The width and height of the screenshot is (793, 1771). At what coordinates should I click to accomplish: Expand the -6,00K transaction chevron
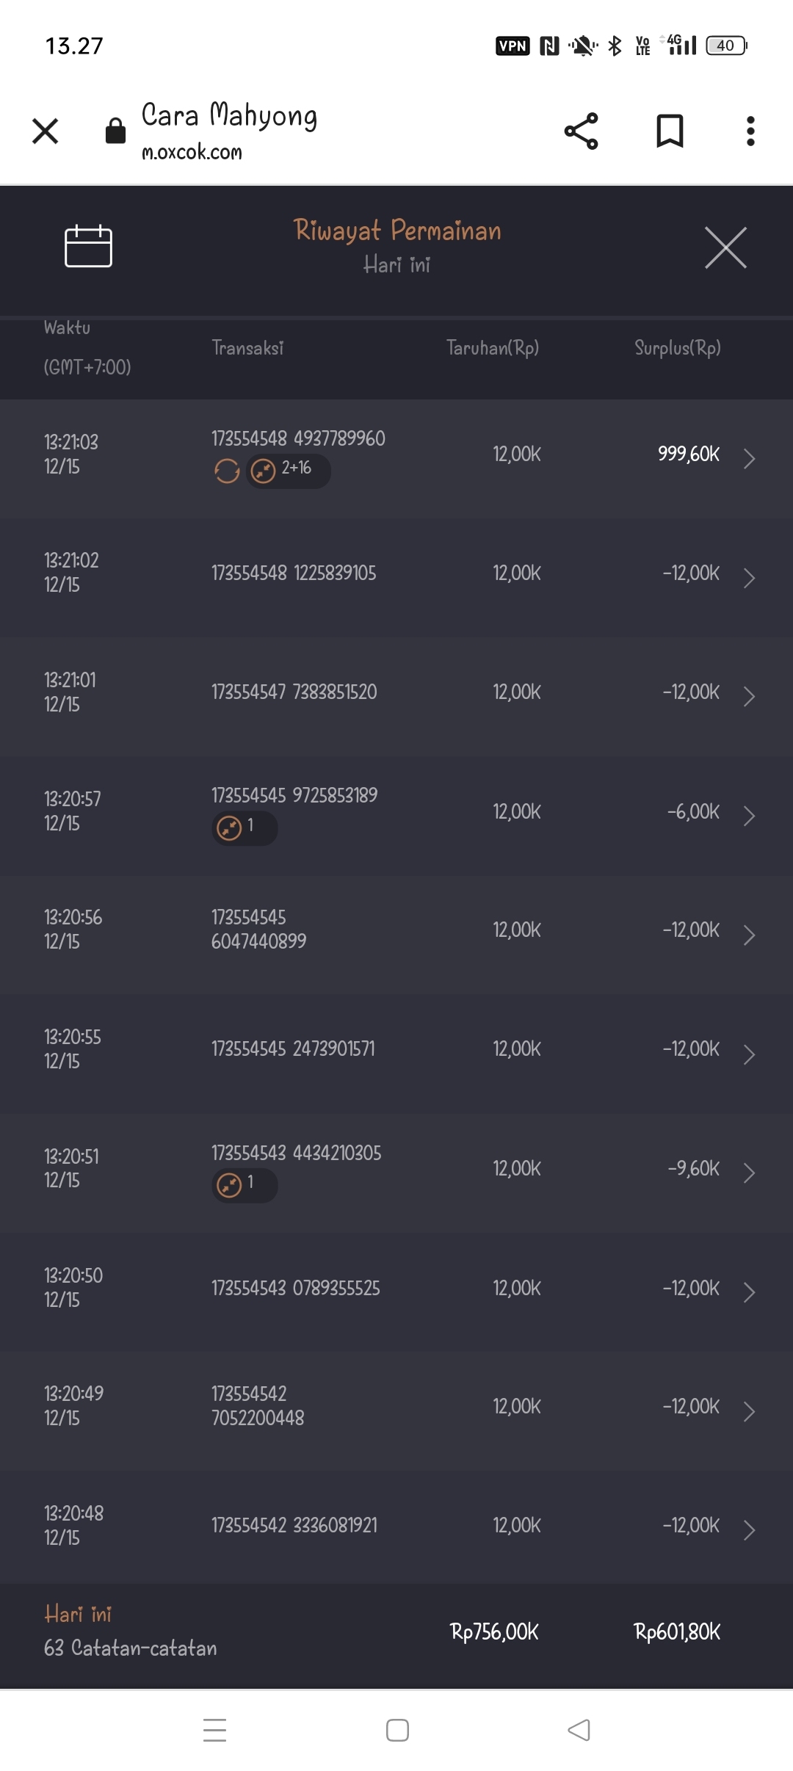748,816
